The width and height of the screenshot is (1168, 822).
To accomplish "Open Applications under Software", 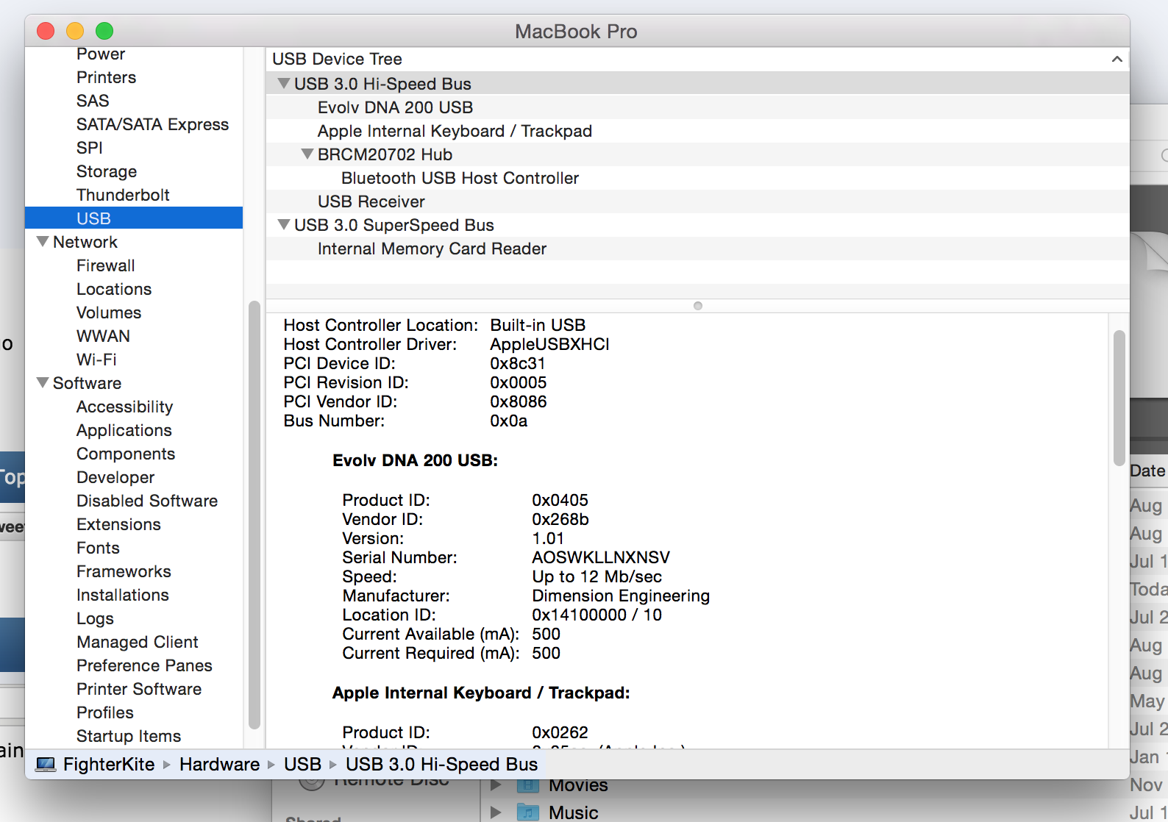I will click(124, 430).
